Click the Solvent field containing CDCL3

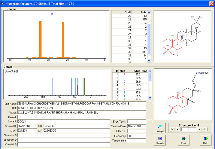[63, 122]
